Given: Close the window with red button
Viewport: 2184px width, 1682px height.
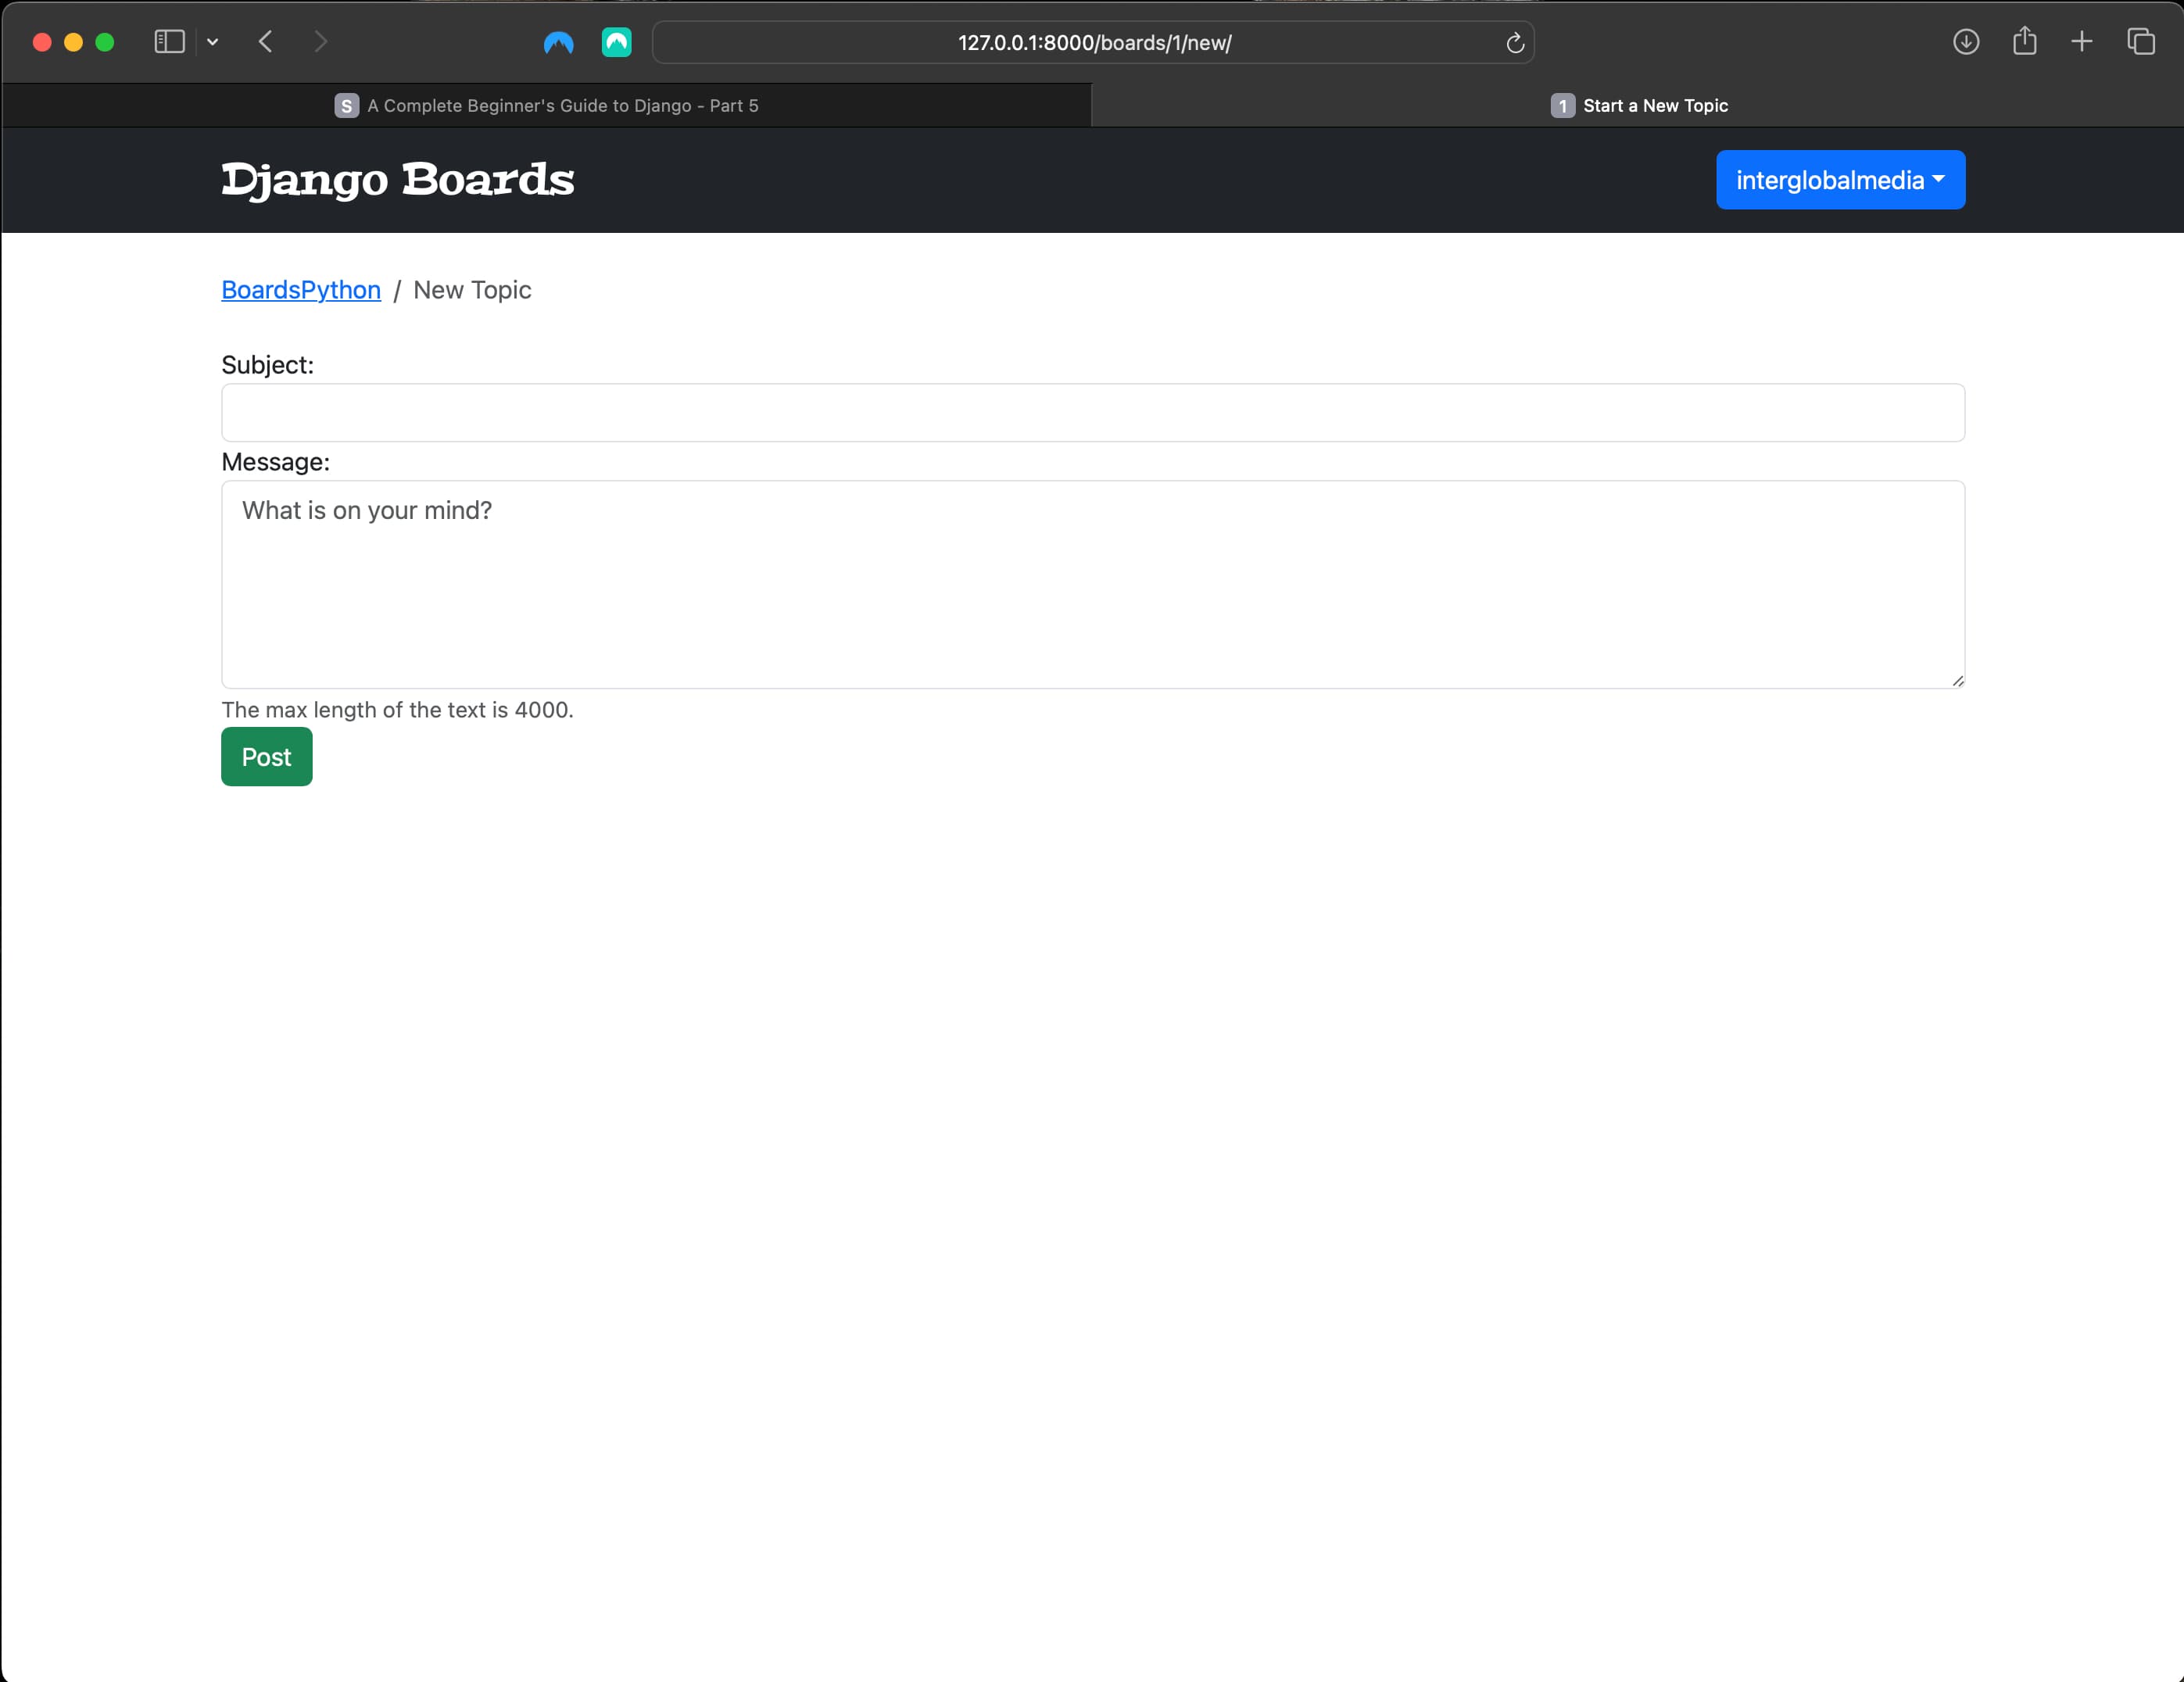Looking at the screenshot, I should [x=42, y=42].
